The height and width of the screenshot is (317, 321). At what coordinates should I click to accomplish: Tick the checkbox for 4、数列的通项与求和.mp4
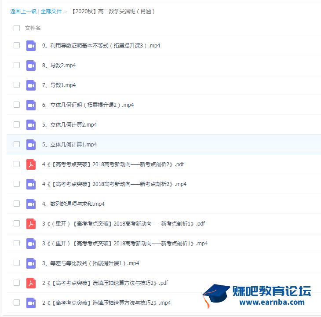(17, 204)
